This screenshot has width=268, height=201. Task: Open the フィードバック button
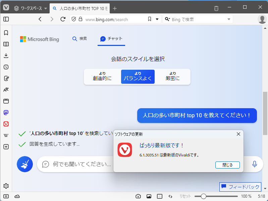(240, 187)
